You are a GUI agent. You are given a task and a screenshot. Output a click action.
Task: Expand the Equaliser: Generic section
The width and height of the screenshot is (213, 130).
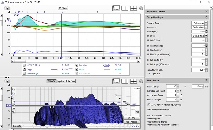click(206, 12)
